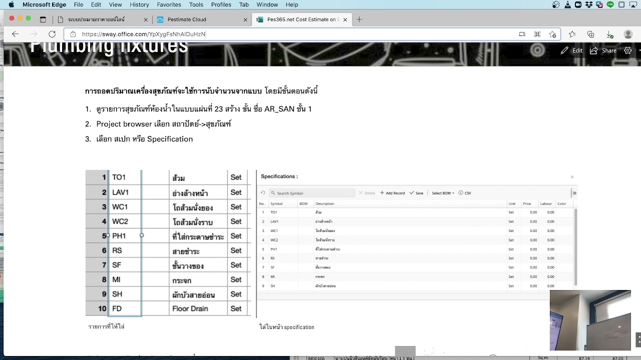Click the CSV export button
641x360 pixels.
(465, 193)
